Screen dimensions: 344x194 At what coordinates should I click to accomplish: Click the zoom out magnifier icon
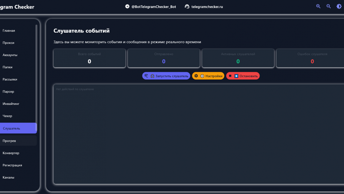[x=328, y=6]
